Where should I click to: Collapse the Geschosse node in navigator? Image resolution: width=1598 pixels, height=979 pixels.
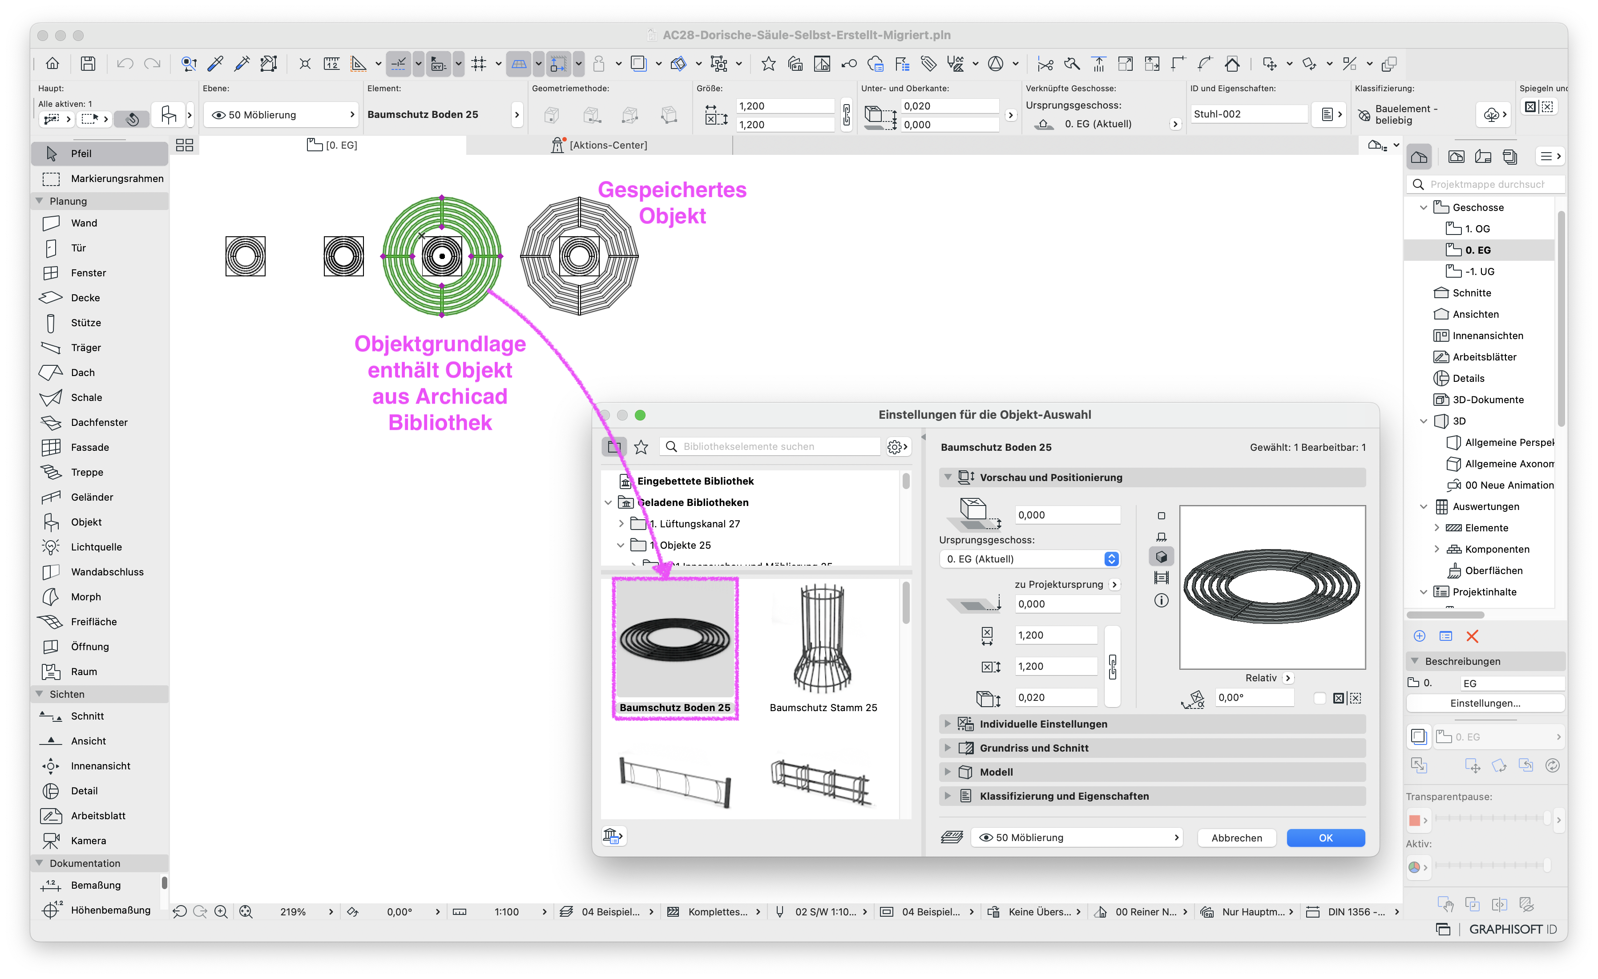coord(1424,208)
